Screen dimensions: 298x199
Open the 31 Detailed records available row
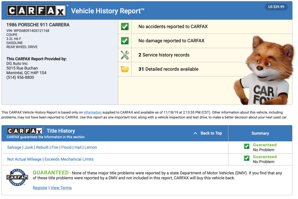168,69
